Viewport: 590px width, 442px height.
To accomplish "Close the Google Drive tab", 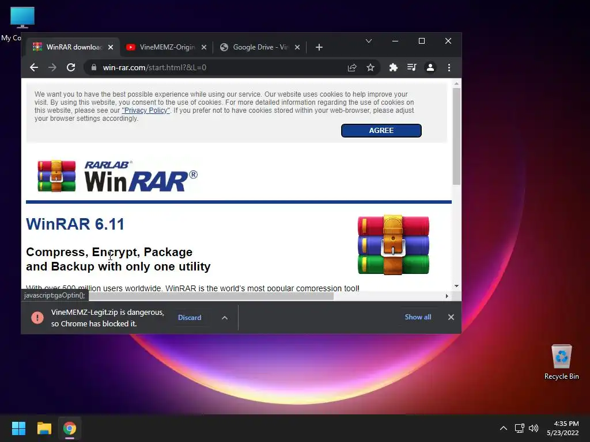I will tap(297, 47).
